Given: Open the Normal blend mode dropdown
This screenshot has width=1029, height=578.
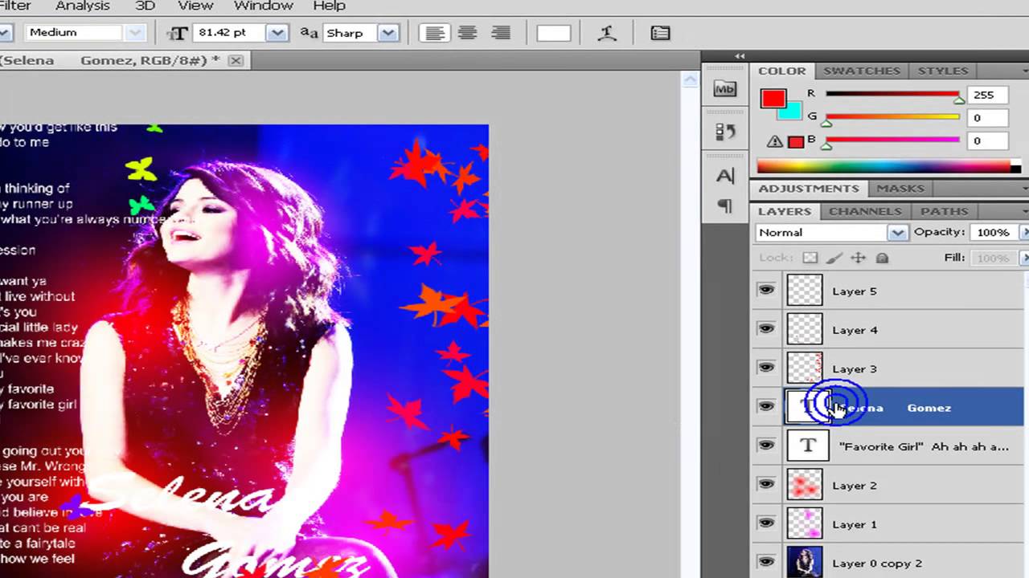Looking at the screenshot, I should (898, 232).
